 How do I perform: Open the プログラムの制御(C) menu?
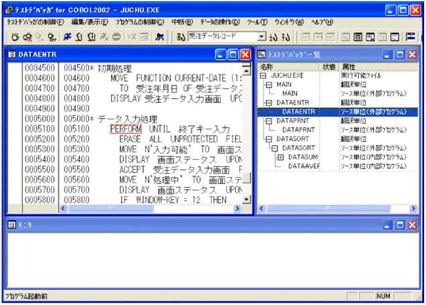(140, 22)
